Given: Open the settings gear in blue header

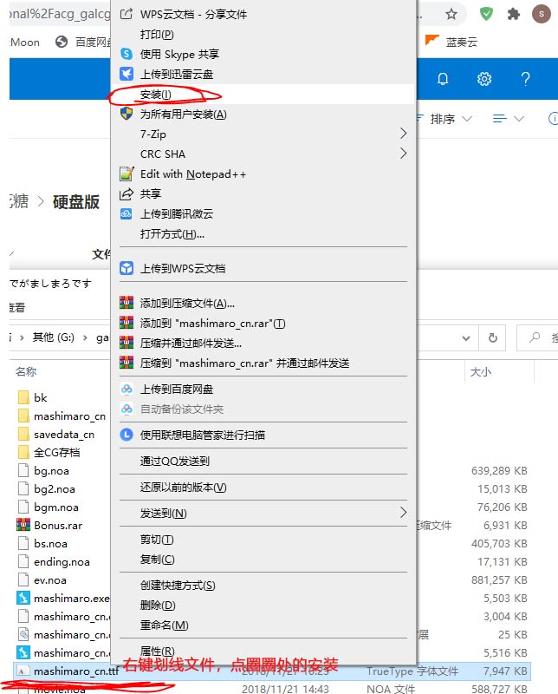Looking at the screenshot, I should tap(484, 79).
